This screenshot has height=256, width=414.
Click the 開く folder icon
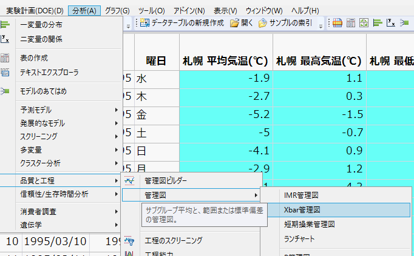point(234,23)
